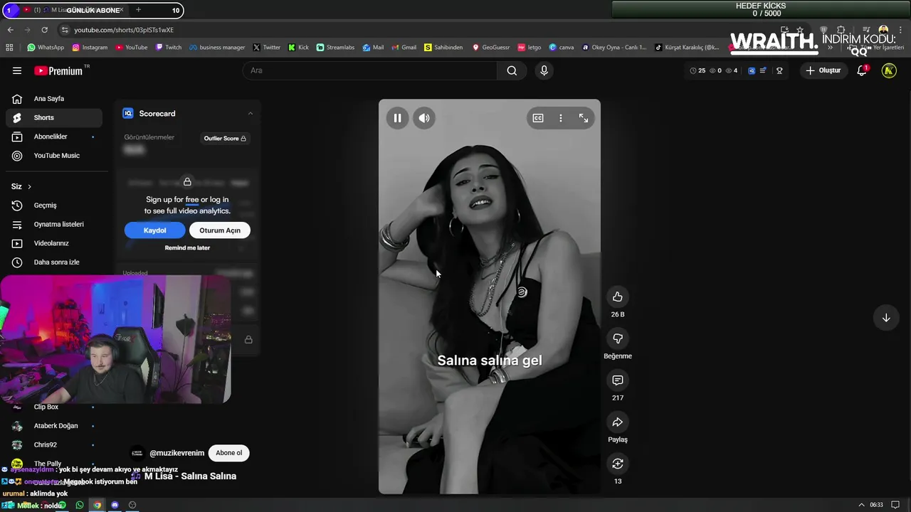Focus the Ara search field
Screen dimensions: 911x512
[370, 70]
